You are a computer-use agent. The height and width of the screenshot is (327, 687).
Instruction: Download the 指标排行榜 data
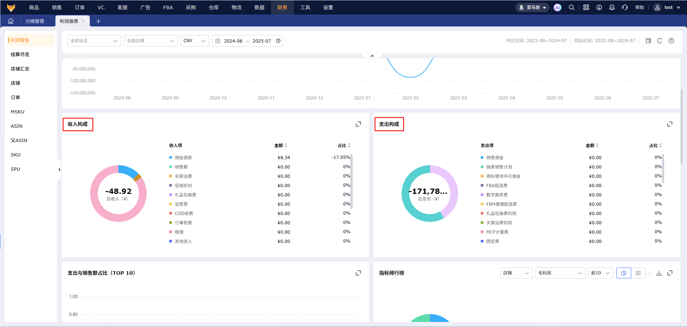[x=659, y=273]
